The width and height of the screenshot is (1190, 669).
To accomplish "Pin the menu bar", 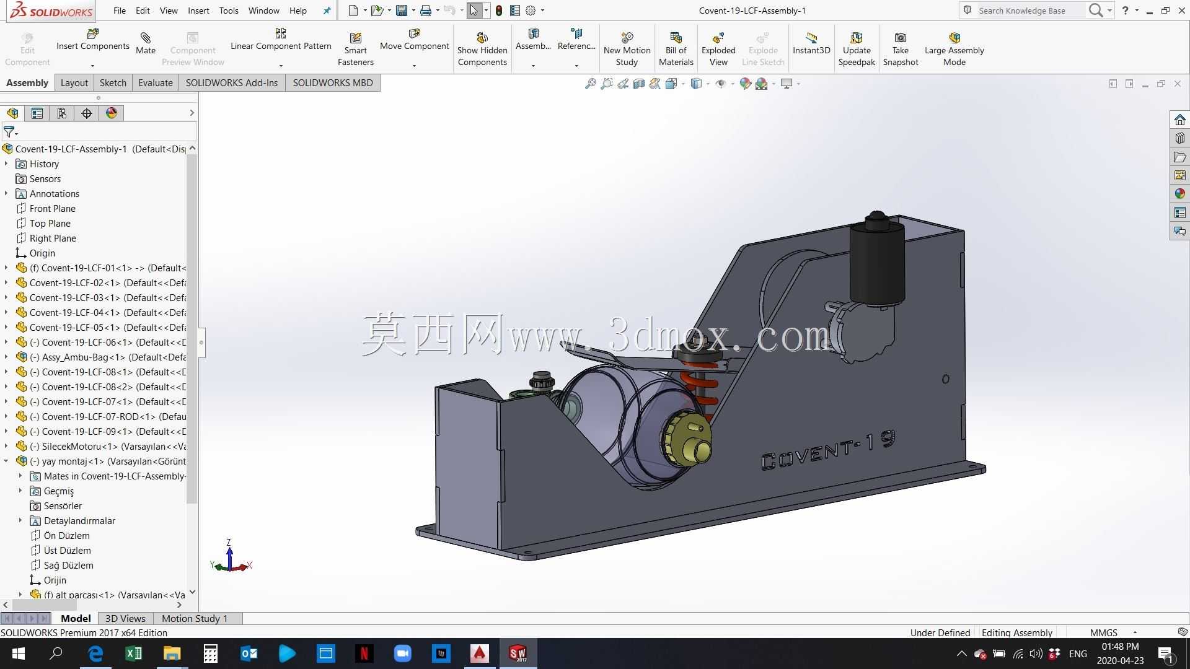I will click(327, 11).
